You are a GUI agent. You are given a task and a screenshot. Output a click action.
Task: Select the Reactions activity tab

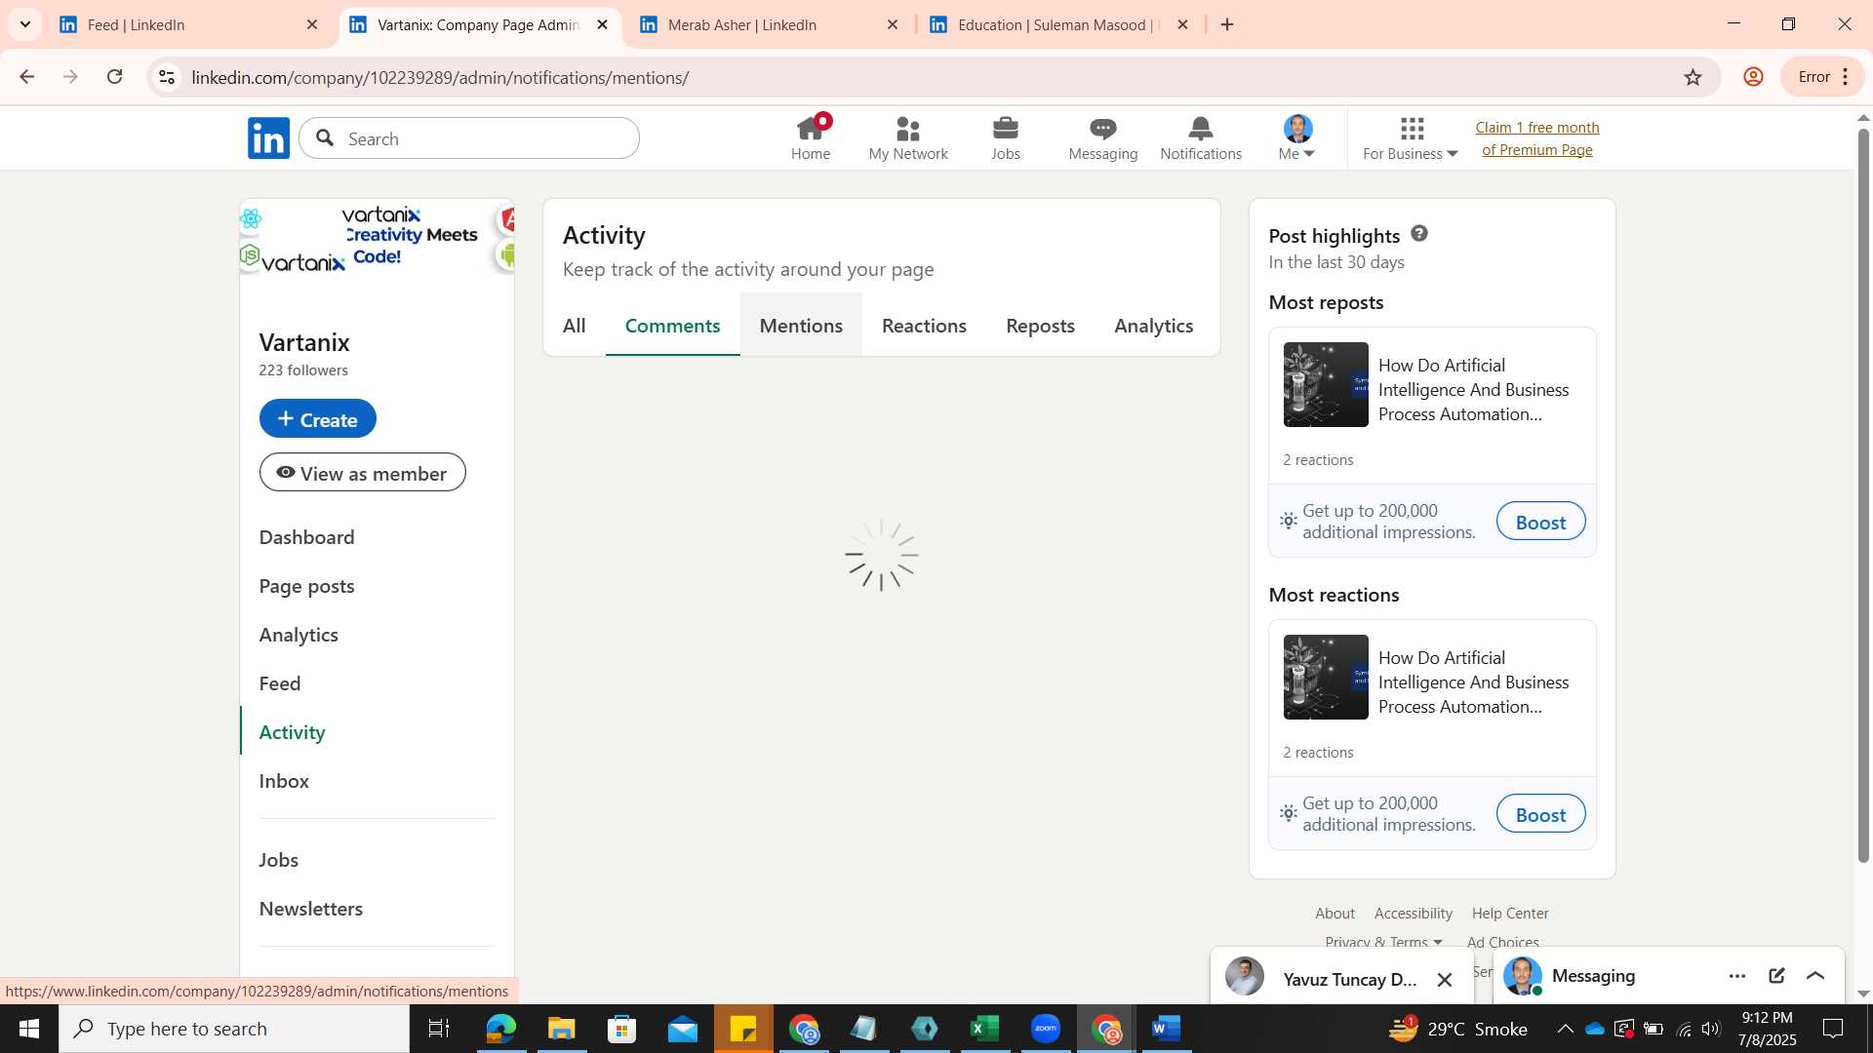click(924, 326)
